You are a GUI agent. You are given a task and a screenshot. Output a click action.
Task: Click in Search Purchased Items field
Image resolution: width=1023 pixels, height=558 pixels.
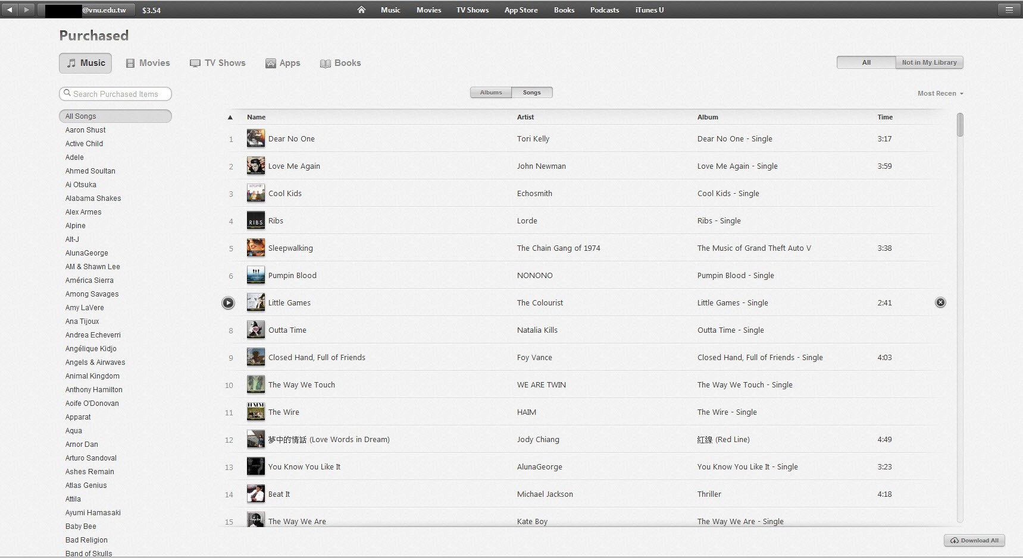(x=115, y=94)
